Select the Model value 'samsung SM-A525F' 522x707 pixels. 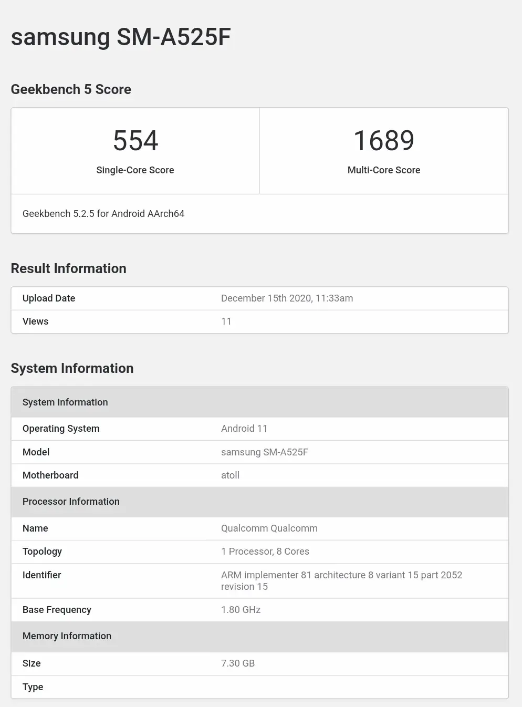point(265,452)
